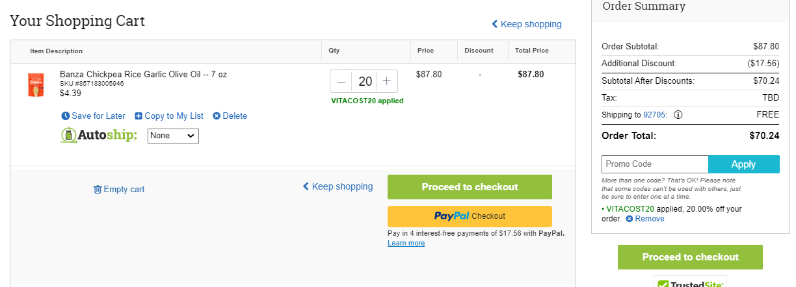The width and height of the screenshot is (796, 287).
Task: Click the Copy to My List plus icon
Action: click(139, 116)
